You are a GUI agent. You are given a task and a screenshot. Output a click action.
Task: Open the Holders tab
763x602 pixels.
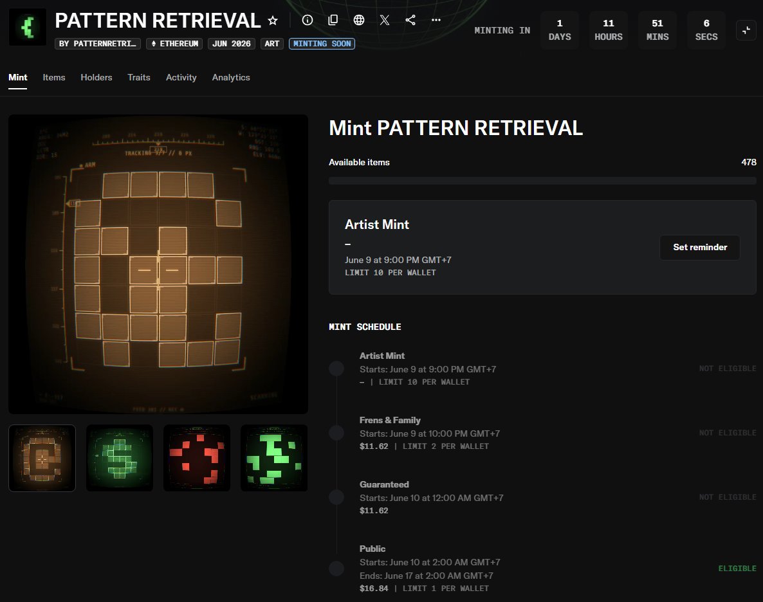tap(97, 77)
